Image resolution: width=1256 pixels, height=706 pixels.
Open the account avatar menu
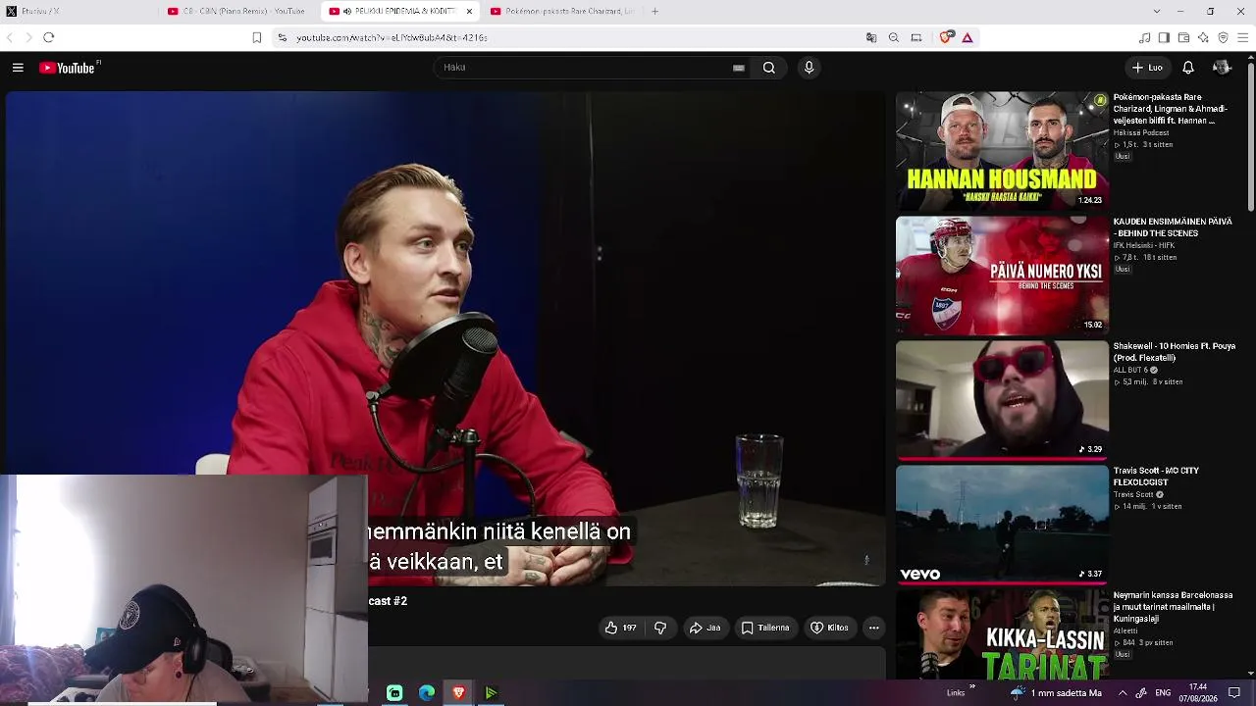click(x=1222, y=68)
